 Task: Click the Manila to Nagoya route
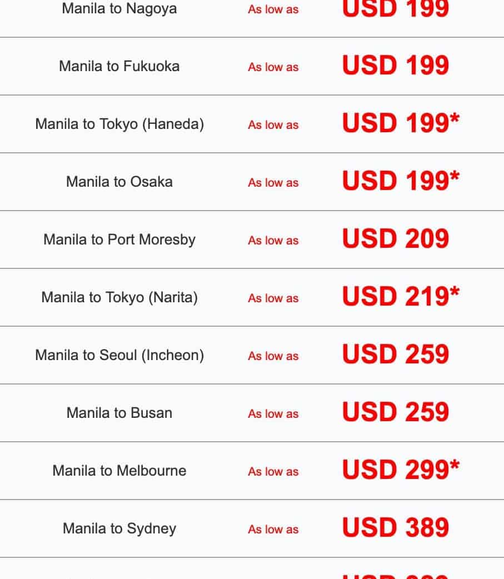click(119, 8)
